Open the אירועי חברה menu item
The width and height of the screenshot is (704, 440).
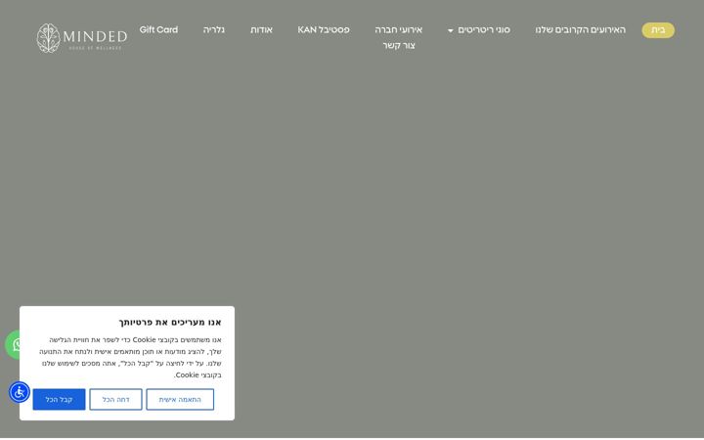pyautogui.click(x=398, y=30)
